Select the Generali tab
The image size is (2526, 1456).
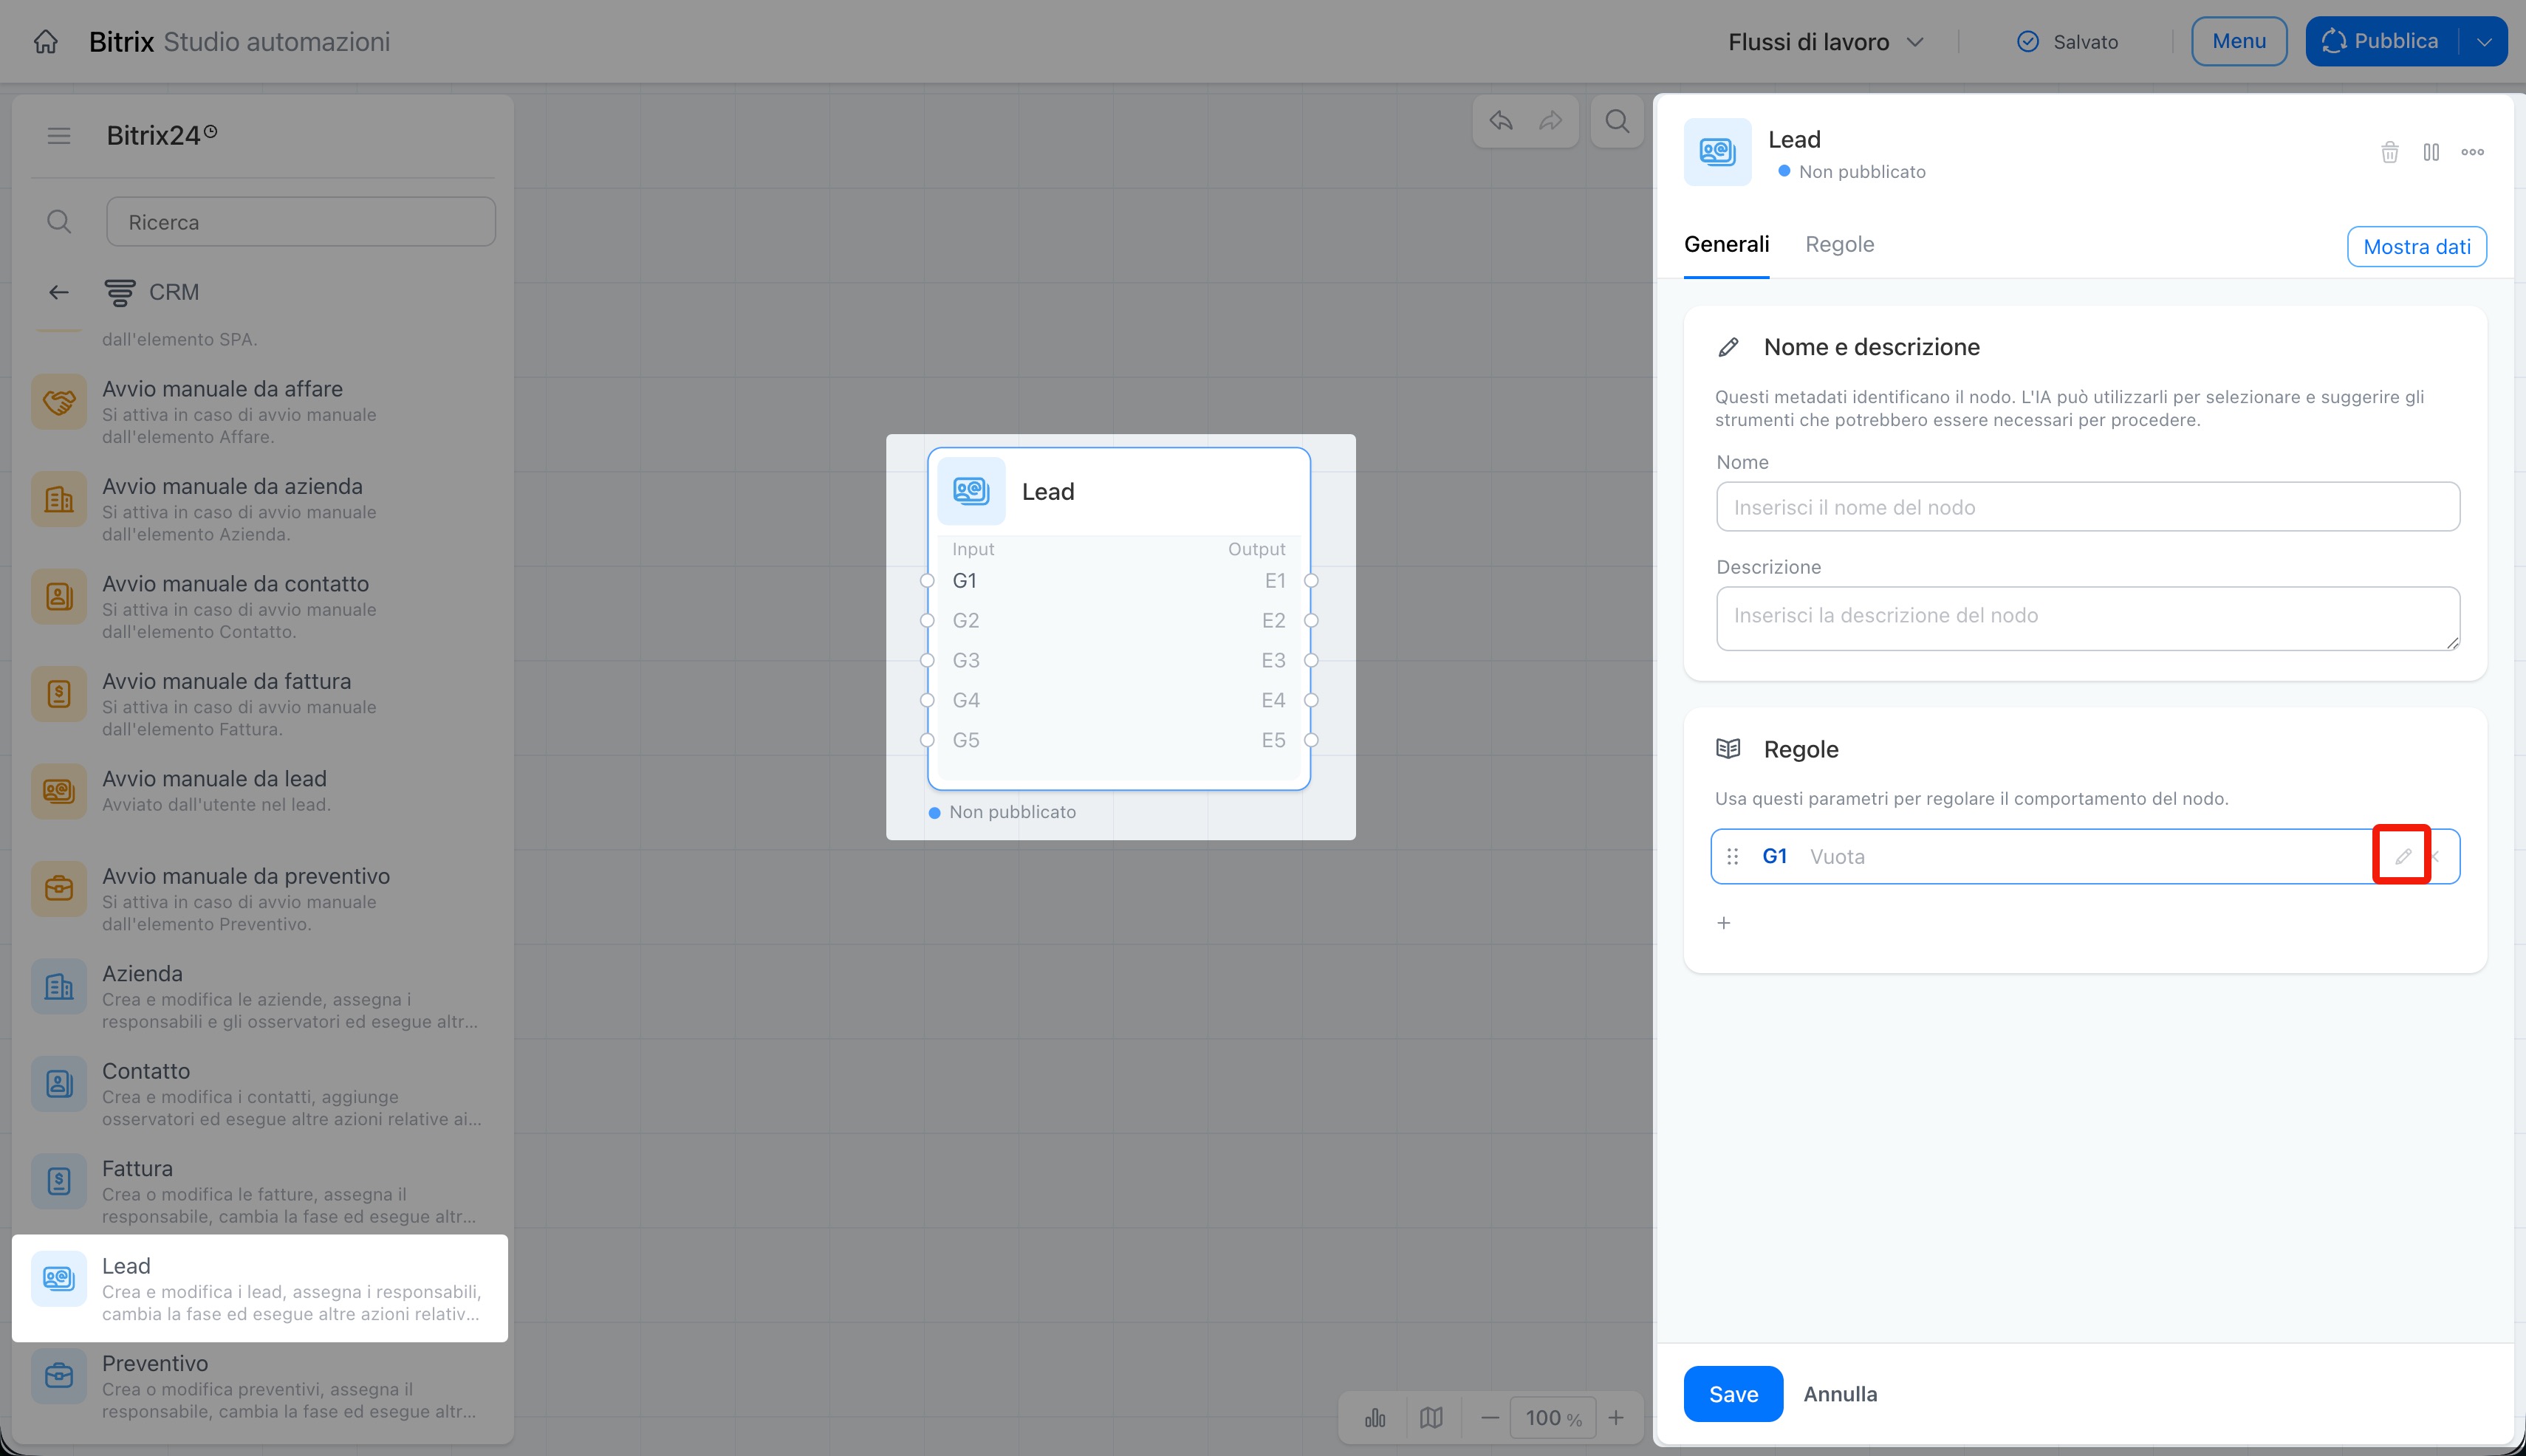(x=1725, y=244)
